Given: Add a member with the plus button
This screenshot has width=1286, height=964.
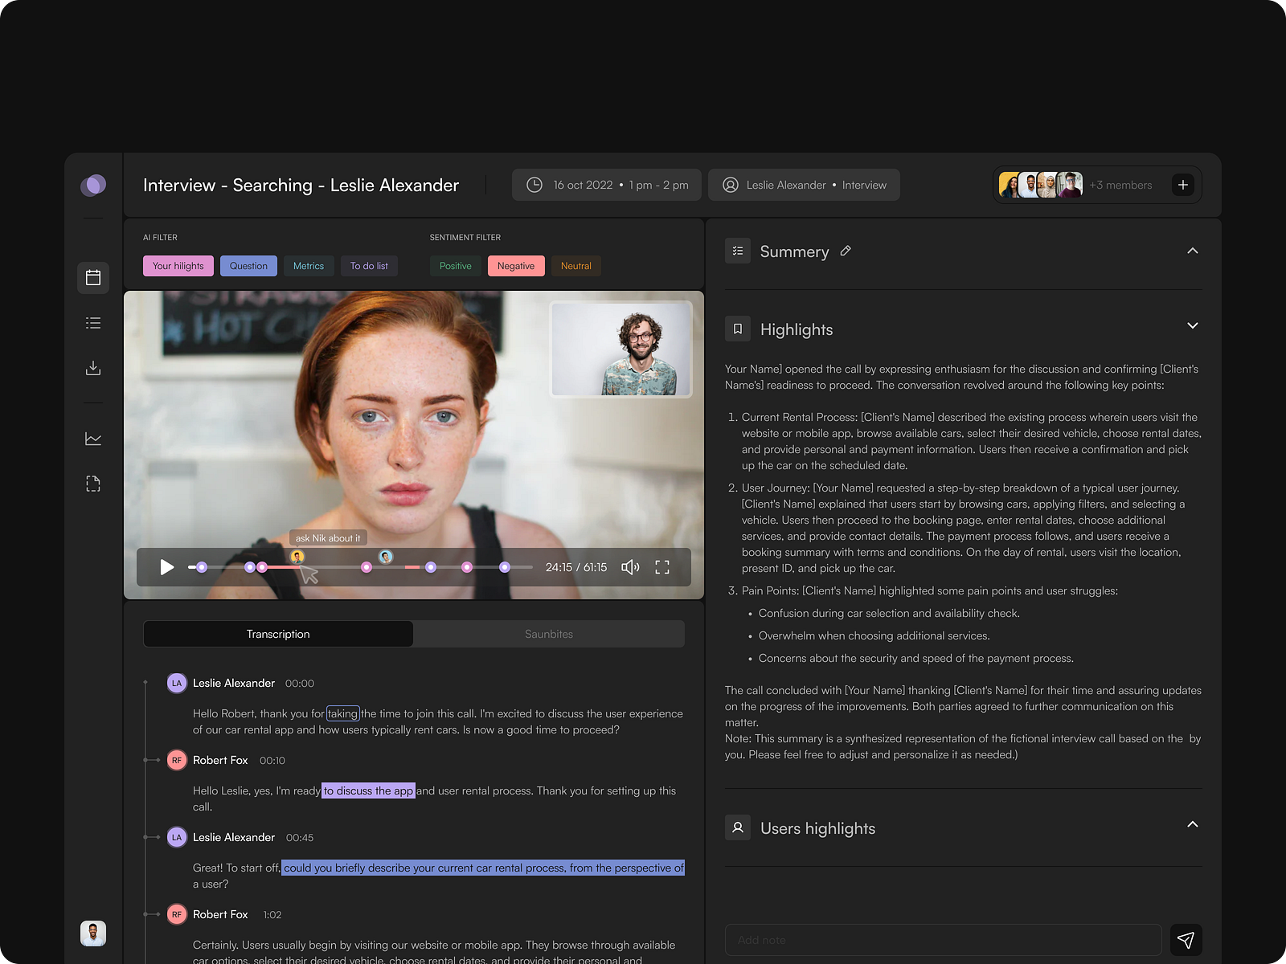Looking at the screenshot, I should pyautogui.click(x=1182, y=185).
